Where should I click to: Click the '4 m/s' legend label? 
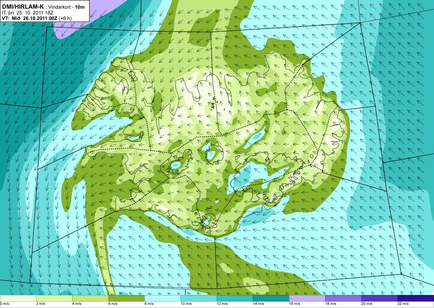tap(77, 304)
